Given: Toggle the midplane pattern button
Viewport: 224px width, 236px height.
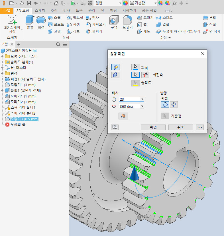Looking at the screenshot, I should tap(123, 116).
